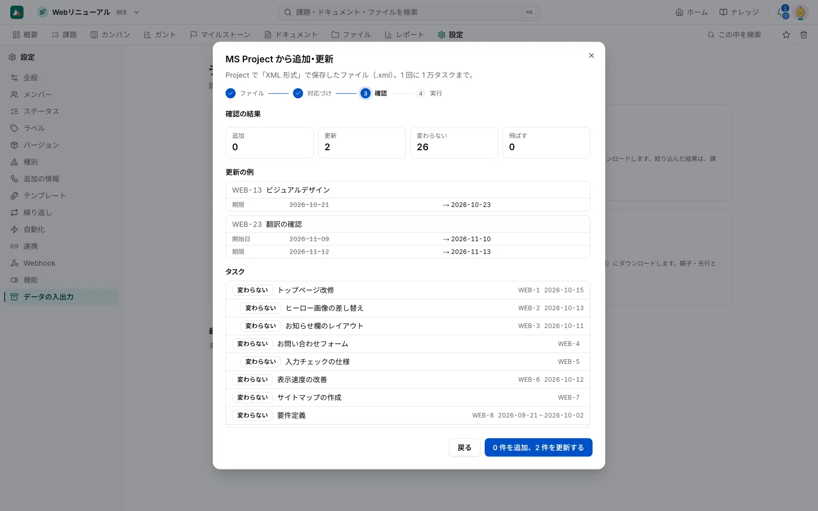Open 連携 settings
Viewport: 818px width, 511px height.
pos(61,246)
